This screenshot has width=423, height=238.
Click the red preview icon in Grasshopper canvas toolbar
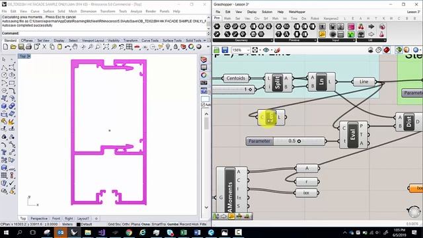pos(387,50)
